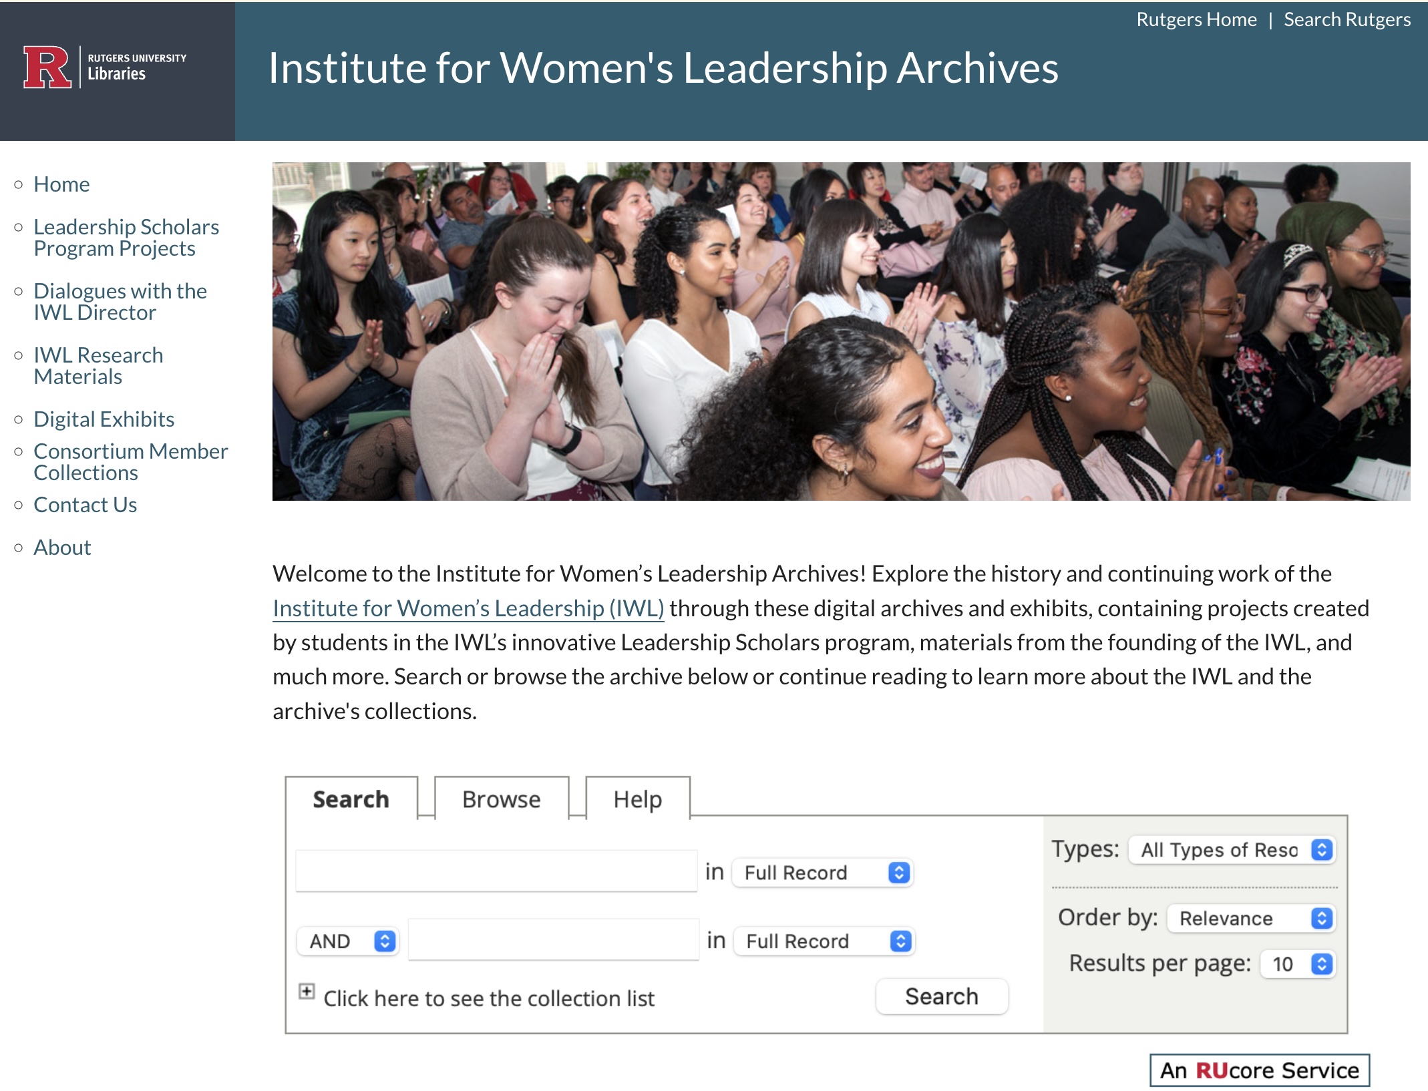Click the Rutgers University Libraries logo

pyautogui.click(x=105, y=67)
